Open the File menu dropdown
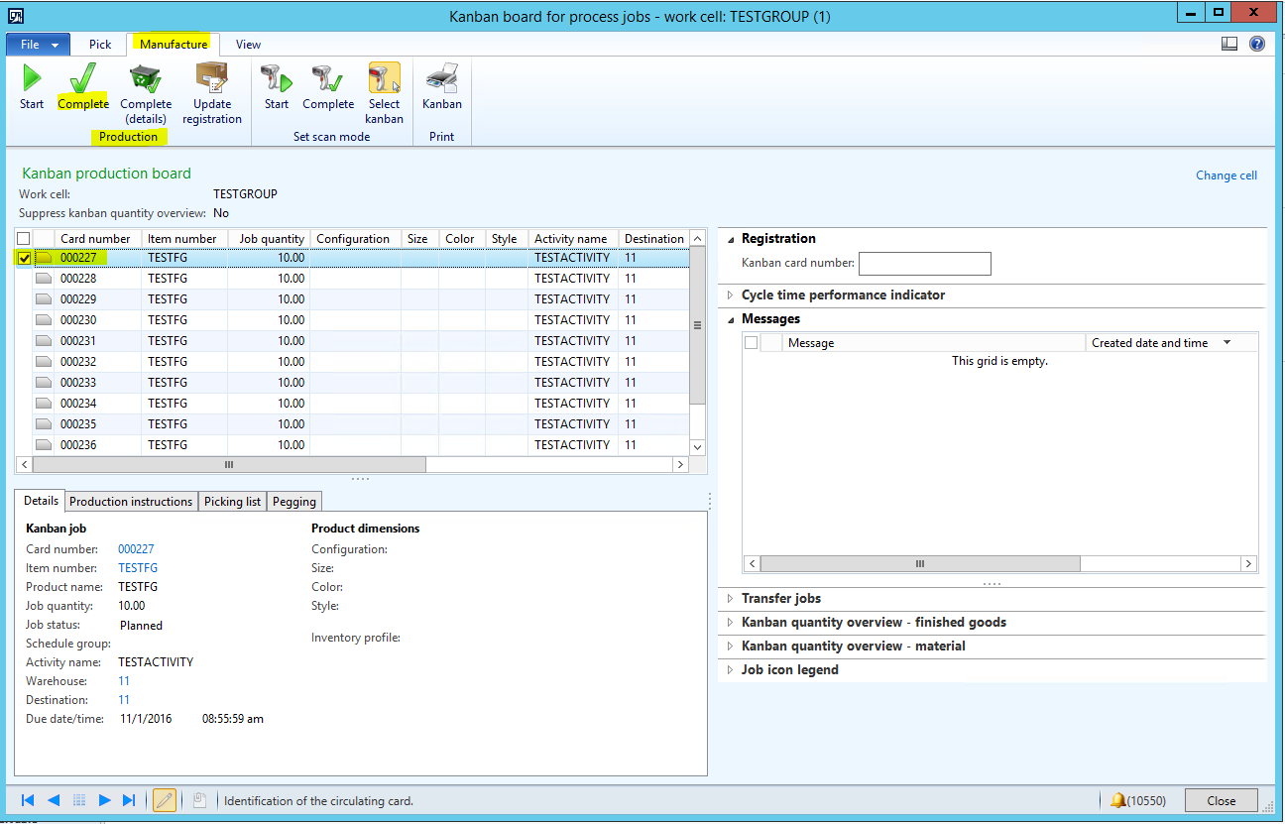Screen dimensions: 1285x824 point(39,45)
